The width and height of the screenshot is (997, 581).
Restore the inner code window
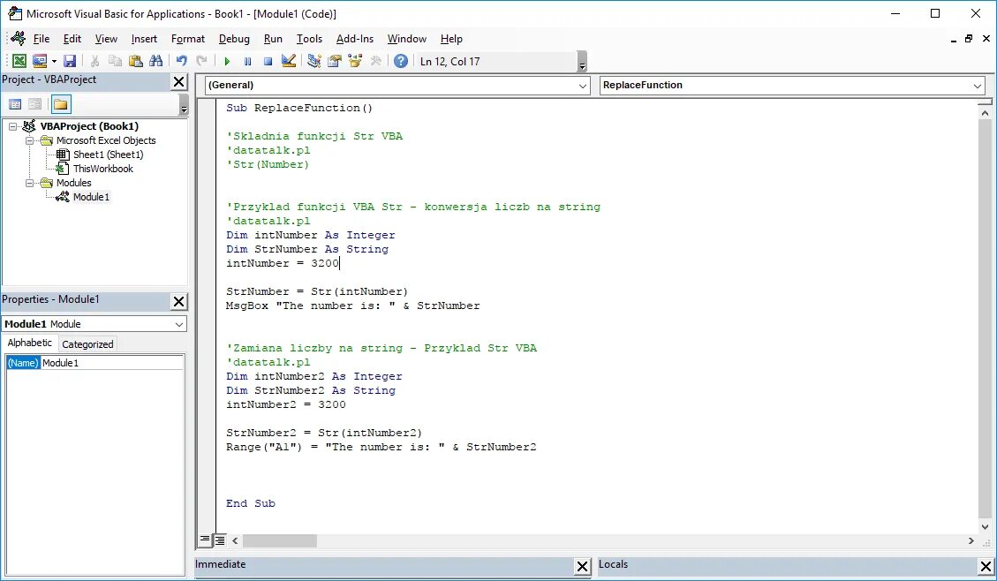pyautogui.click(x=969, y=39)
